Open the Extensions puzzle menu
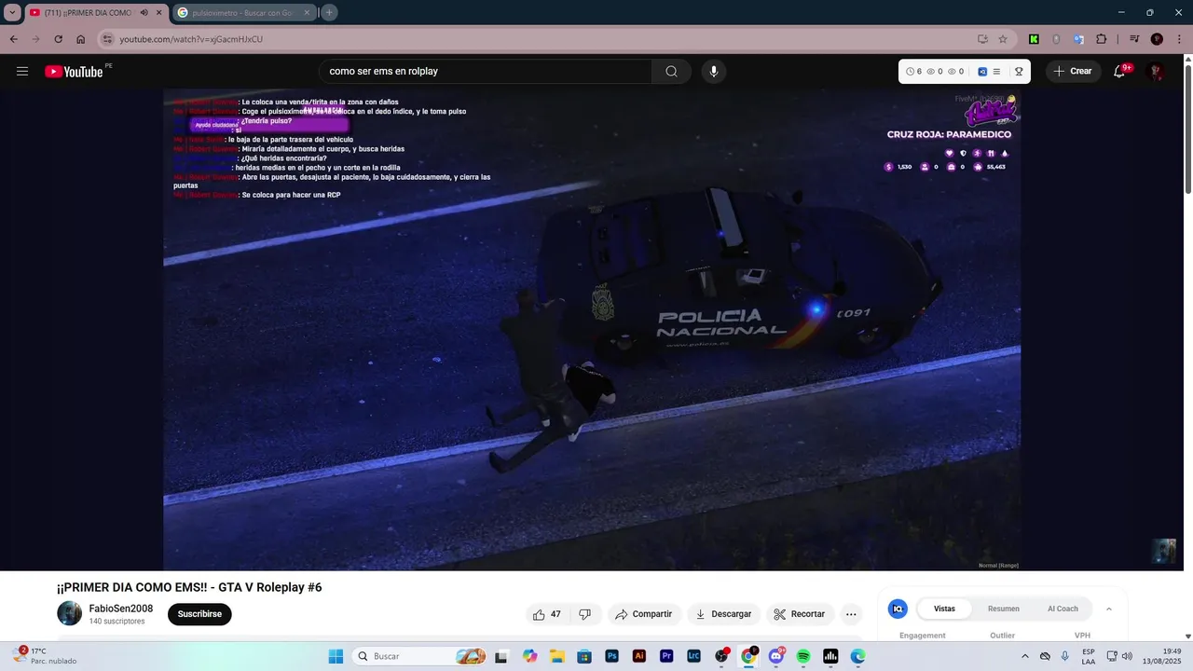Viewport: 1193px width, 671px height. [1102, 39]
